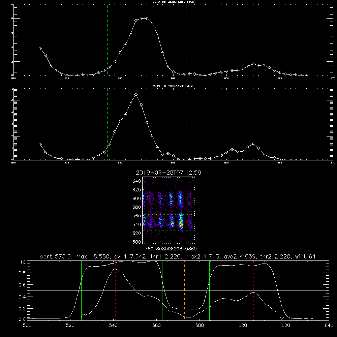The image size is (337, 337).
Task: Click the red dotted peak line near 541
Action: 115,290
